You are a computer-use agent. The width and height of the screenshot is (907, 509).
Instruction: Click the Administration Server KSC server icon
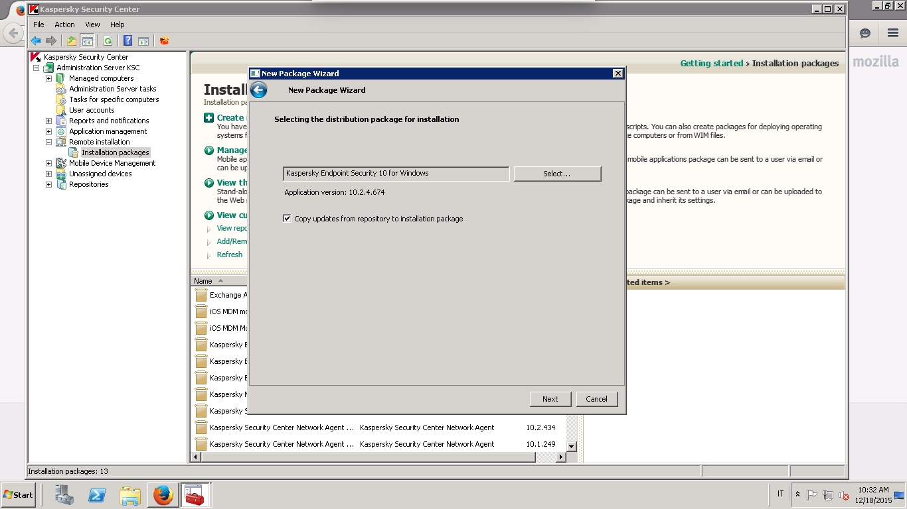[48, 68]
